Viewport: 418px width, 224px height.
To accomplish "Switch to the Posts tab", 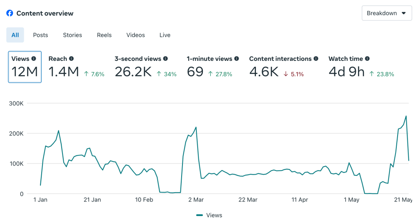I will pos(40,35).
